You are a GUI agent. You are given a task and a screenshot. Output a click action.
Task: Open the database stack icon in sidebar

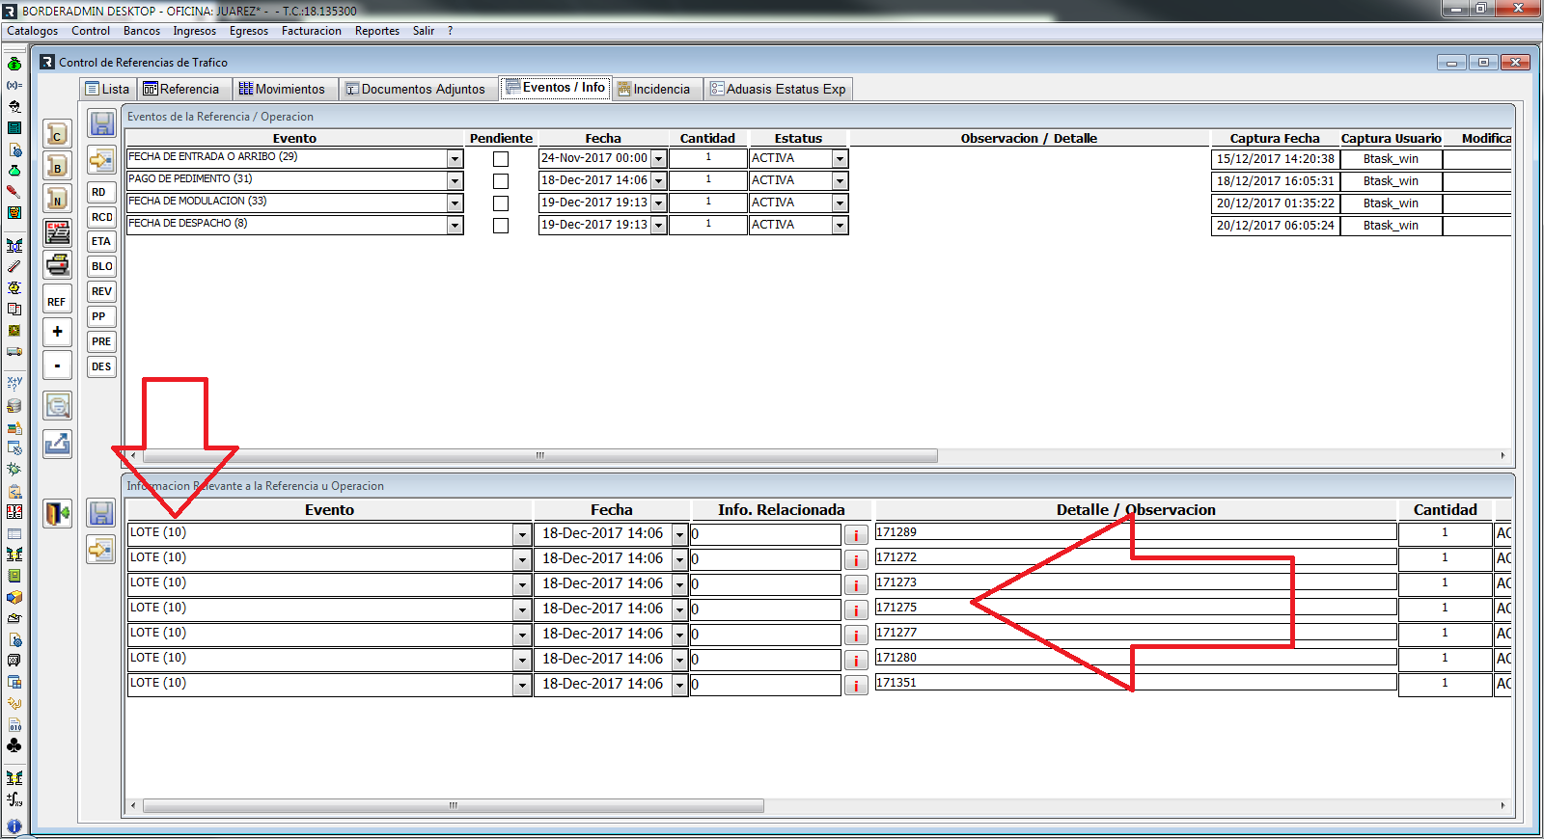pyautogui.click(x=14, y=406)
